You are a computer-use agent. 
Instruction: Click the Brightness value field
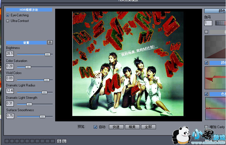pos(10,53)
